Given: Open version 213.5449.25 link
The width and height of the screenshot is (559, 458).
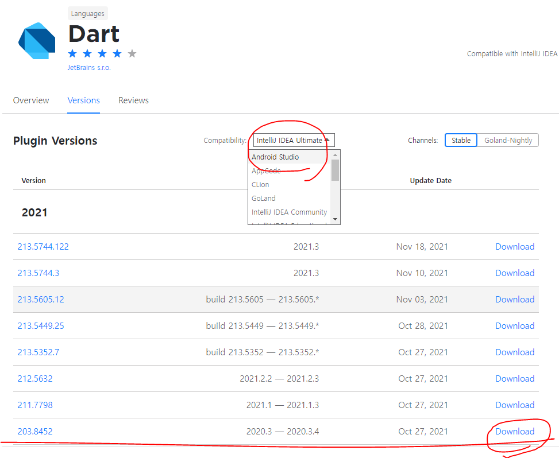Looking at the screenshot, I should (41, 325).
